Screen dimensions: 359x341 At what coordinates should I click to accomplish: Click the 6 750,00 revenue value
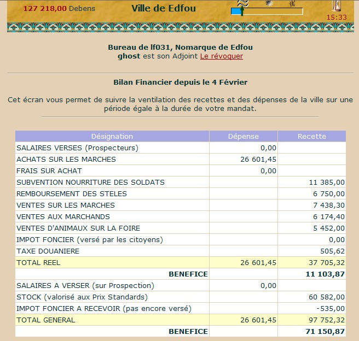point(329,193)
